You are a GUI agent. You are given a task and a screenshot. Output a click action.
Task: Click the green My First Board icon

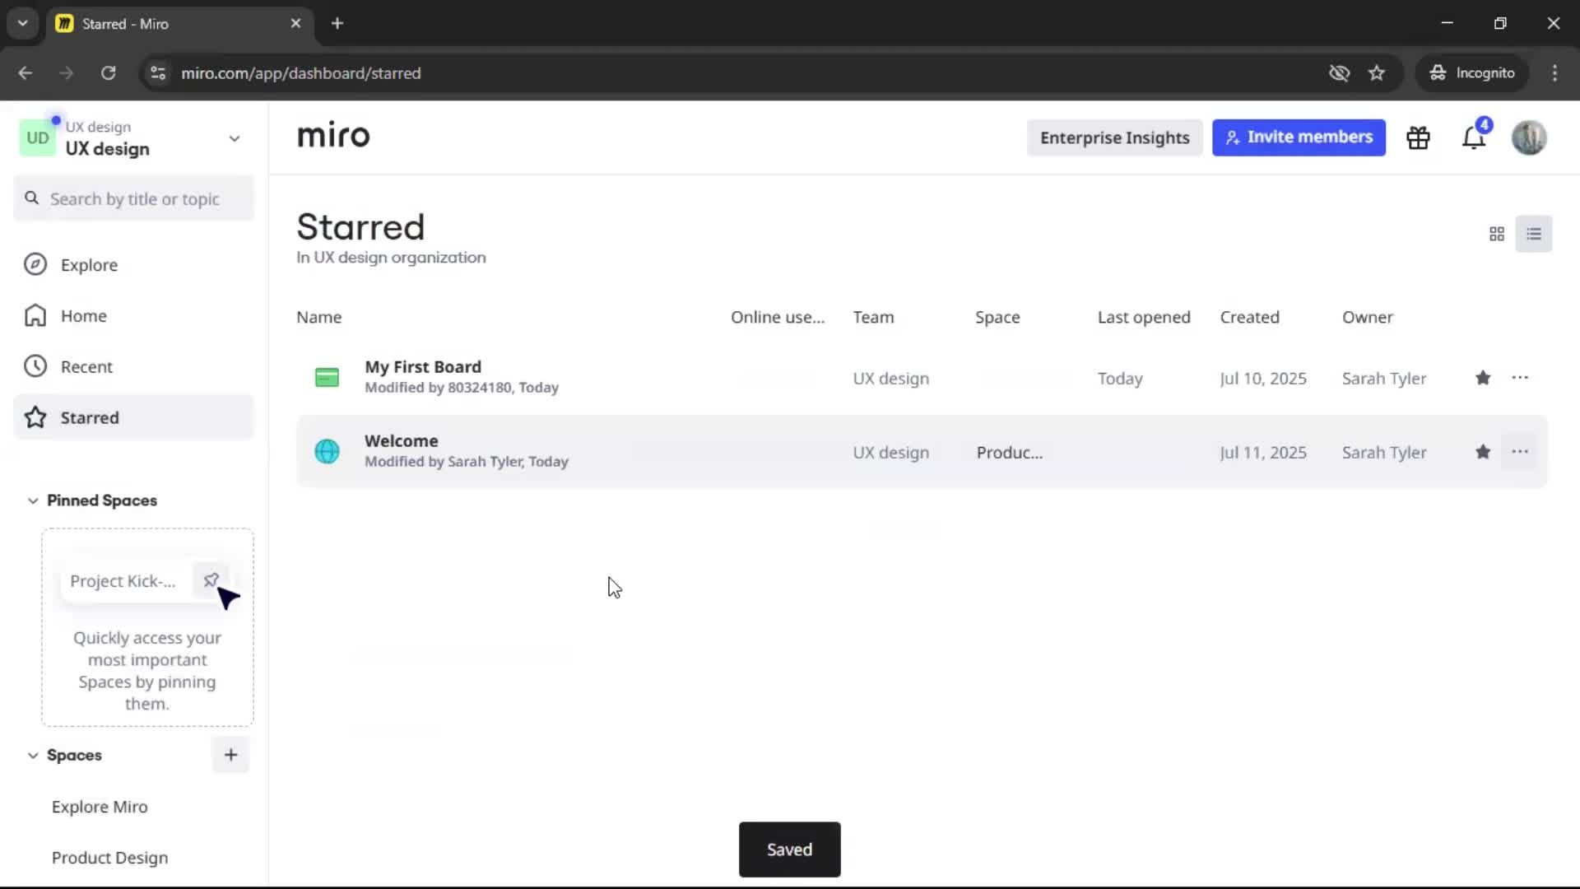coord(327,378)
